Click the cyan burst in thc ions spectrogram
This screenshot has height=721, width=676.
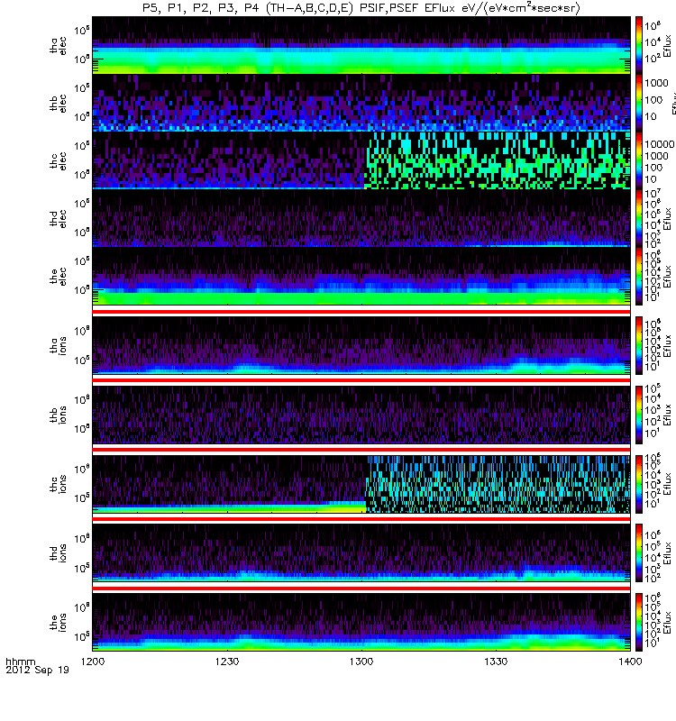[x=498, y=484]
